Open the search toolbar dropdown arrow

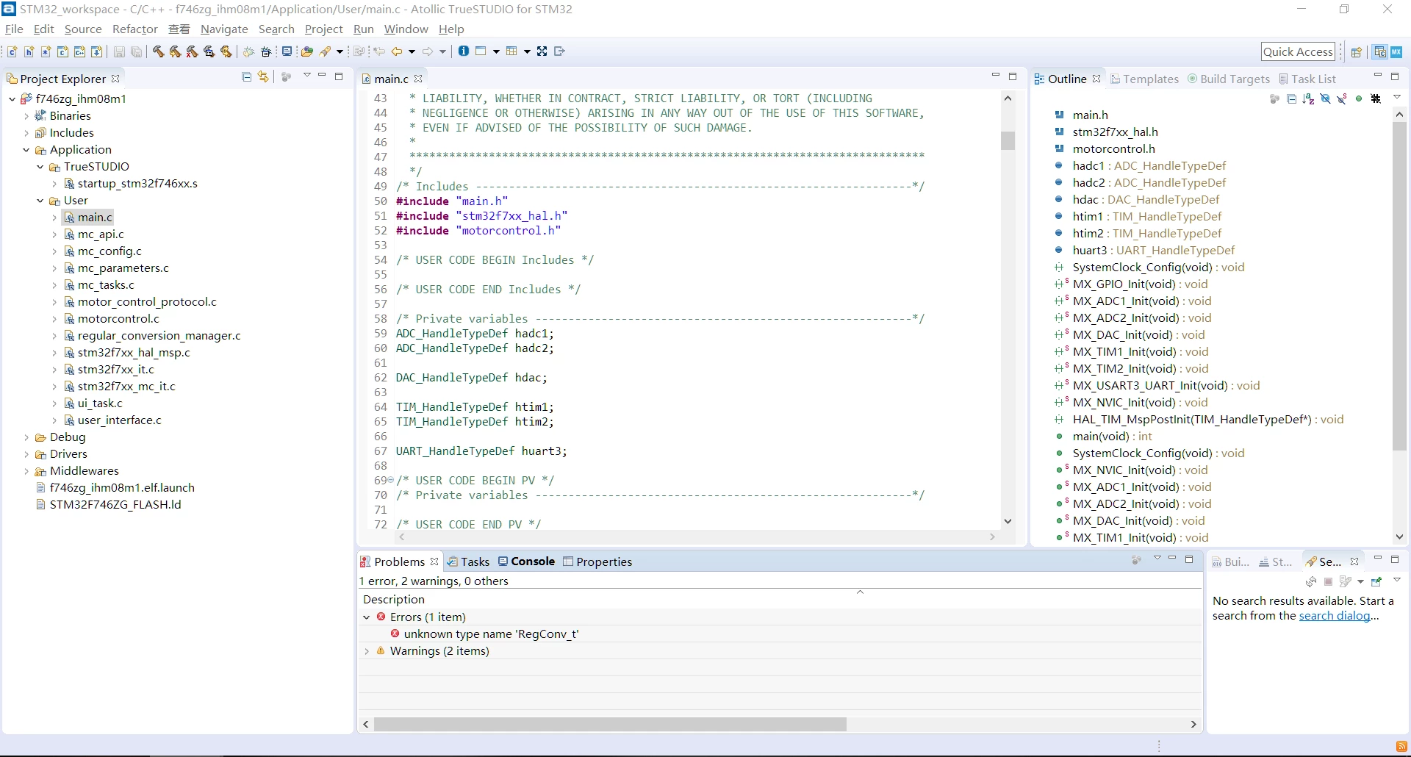(x=340, y=51)
